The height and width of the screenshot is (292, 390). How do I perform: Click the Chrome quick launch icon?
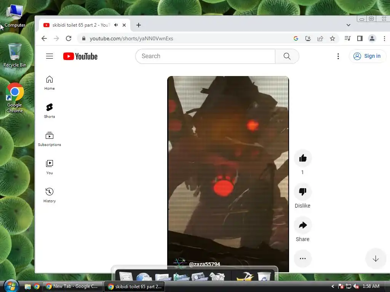(x=37, y=287)
